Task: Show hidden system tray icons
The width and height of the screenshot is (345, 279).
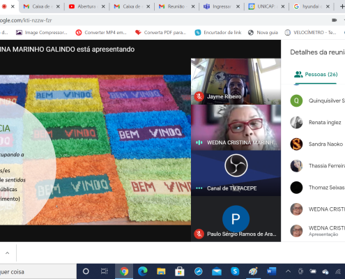Action: (288, 271)
